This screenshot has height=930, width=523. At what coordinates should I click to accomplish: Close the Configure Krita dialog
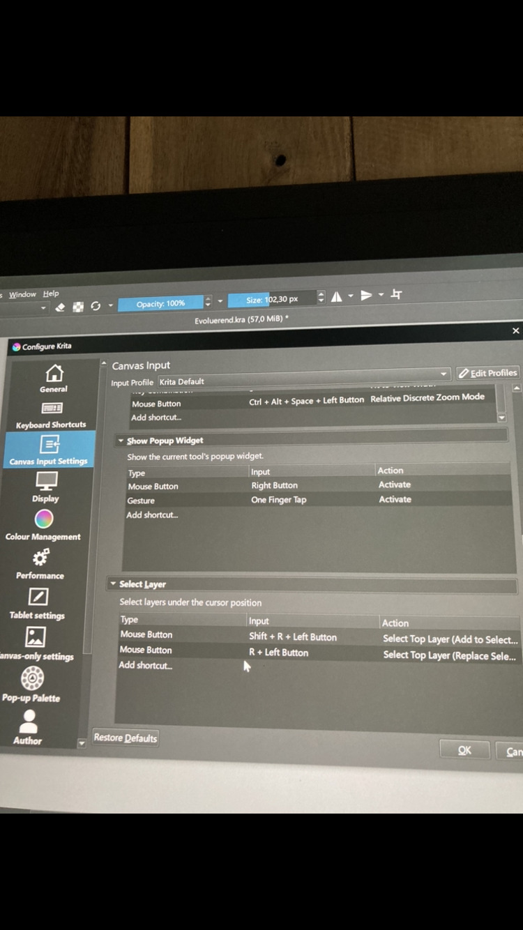[515, 330]
